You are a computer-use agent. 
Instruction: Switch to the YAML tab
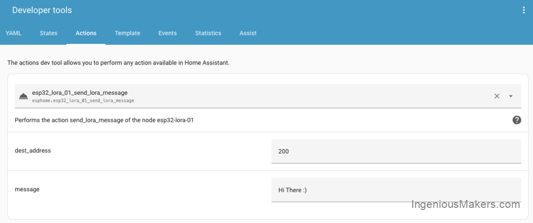tap(14, 33)
